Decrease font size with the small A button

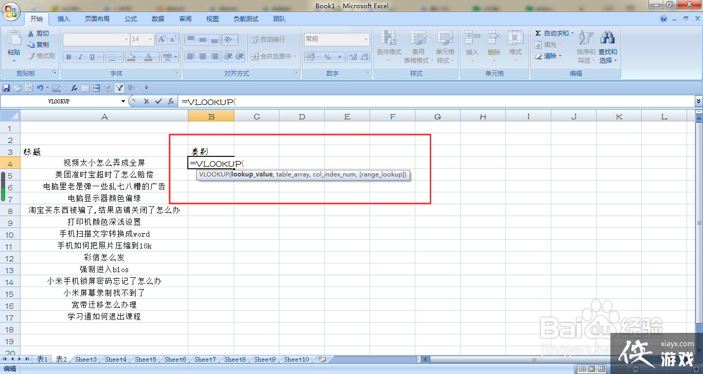173,39
